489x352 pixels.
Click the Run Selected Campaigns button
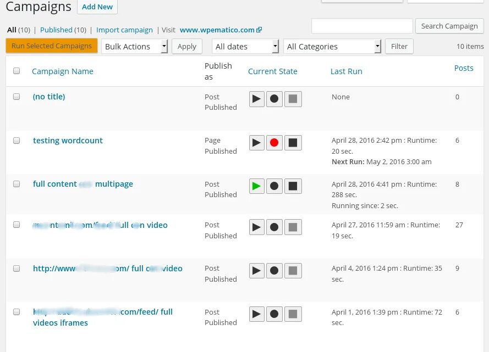pos(52,46)
